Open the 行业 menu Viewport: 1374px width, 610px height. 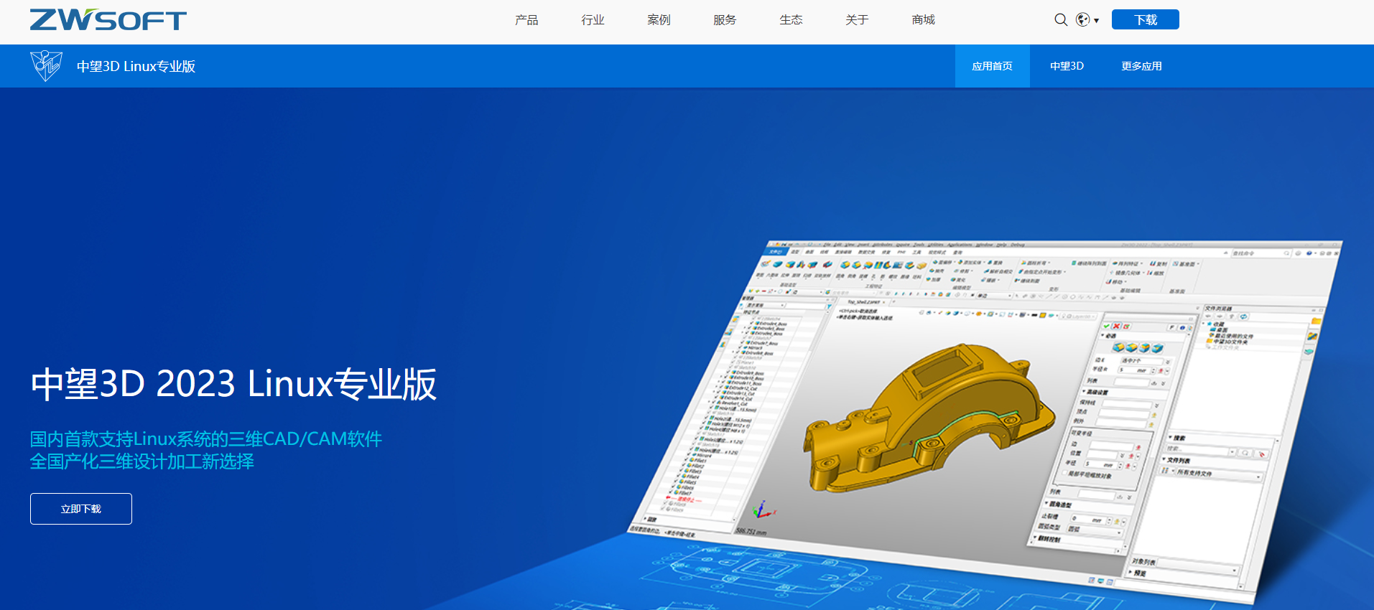point(593,20)
